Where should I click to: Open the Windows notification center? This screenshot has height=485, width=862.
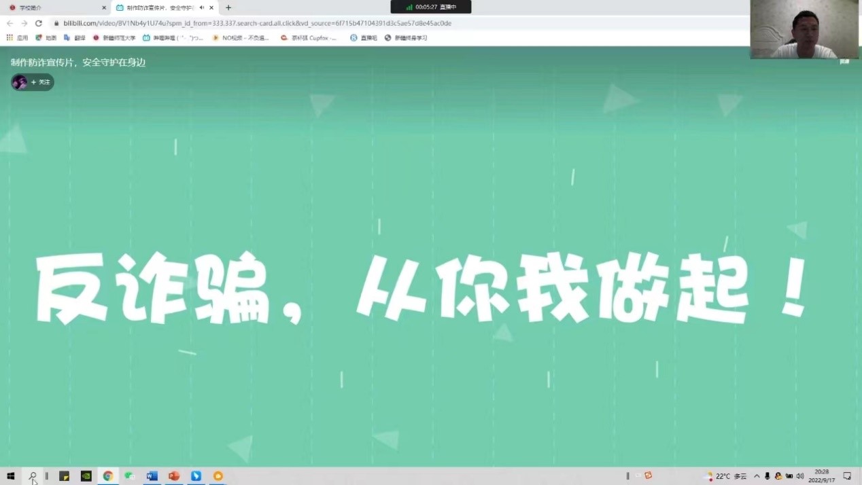(x=847, y=476)
